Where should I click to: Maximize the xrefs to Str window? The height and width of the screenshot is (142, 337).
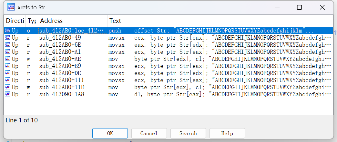[x=299, y=7]
